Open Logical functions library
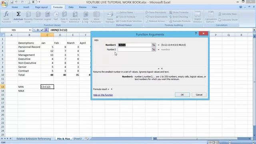Viewport: 256px width, 144px height. 48,17
